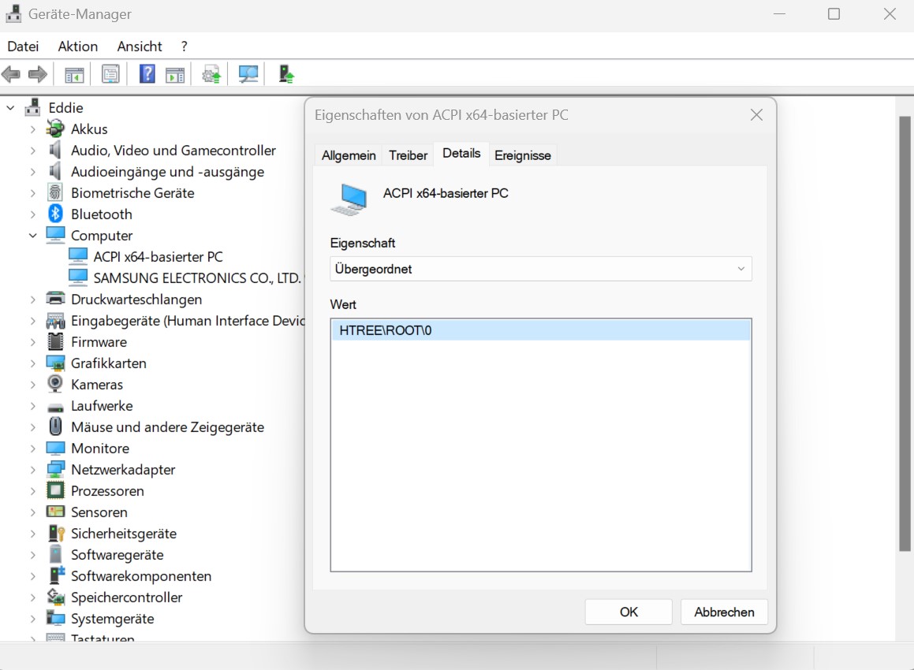Open properties via the toolbar properties icon
The width and height of the screenshot is (914, 670).
pos(110,73)
